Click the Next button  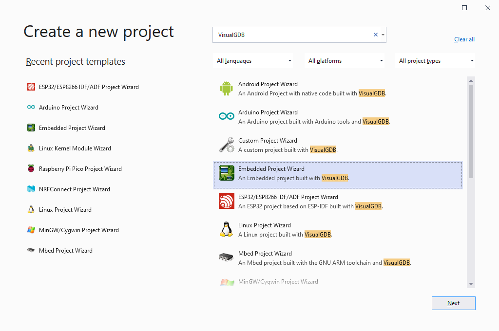(454, 303)
